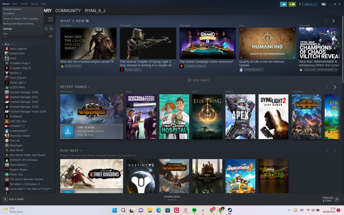Select Half-Life: Alyx in library list

[18, 121]
